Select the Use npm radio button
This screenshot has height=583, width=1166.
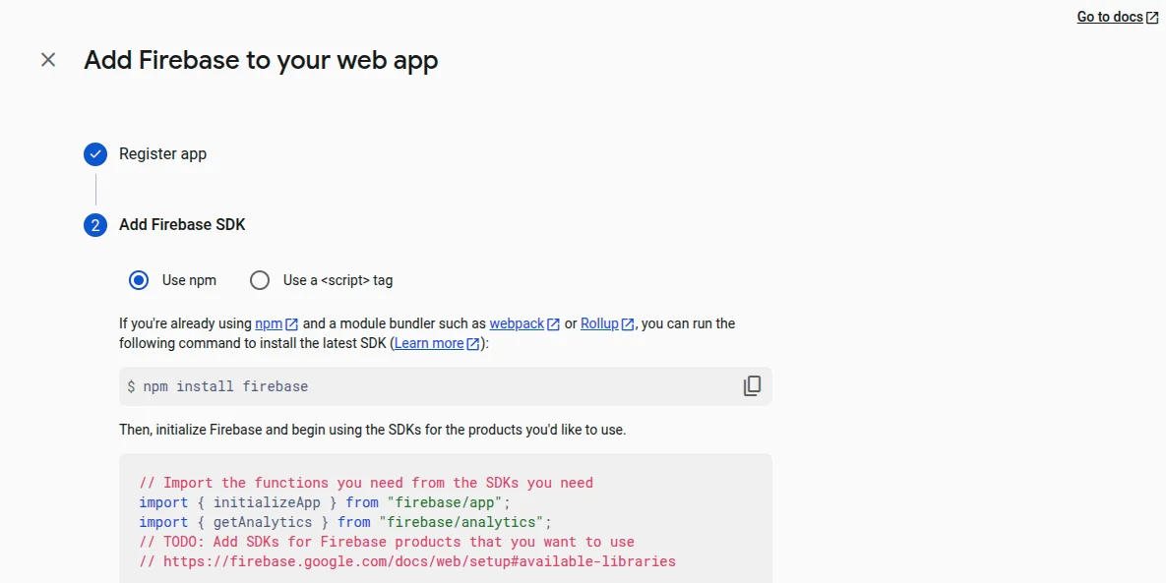[x=139, y=280]
